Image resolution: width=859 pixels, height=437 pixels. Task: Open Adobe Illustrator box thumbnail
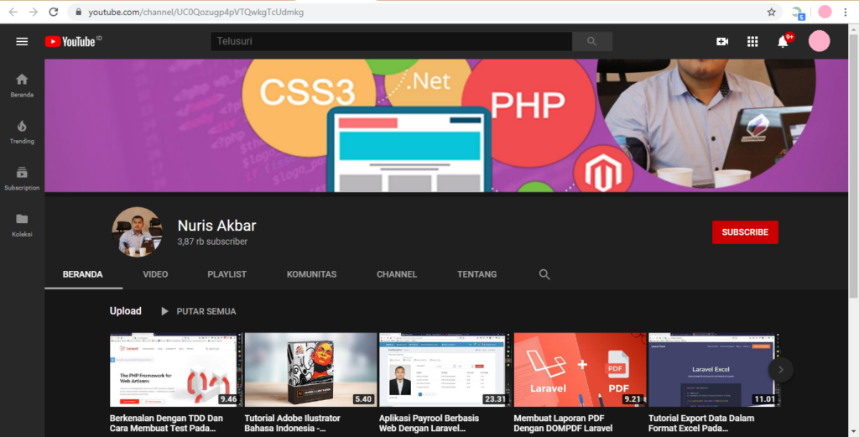[310, 370]
